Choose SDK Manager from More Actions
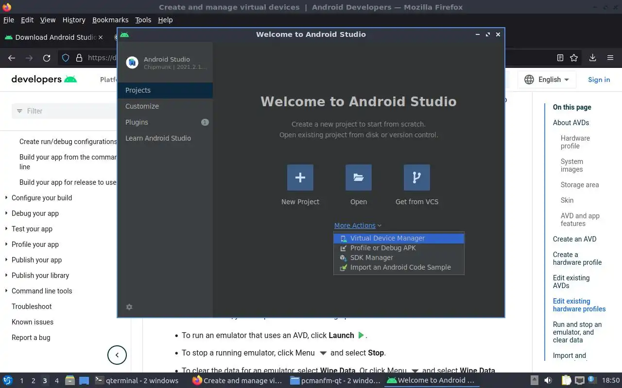Viewport: 622px width, 388px height. (399, 258)
